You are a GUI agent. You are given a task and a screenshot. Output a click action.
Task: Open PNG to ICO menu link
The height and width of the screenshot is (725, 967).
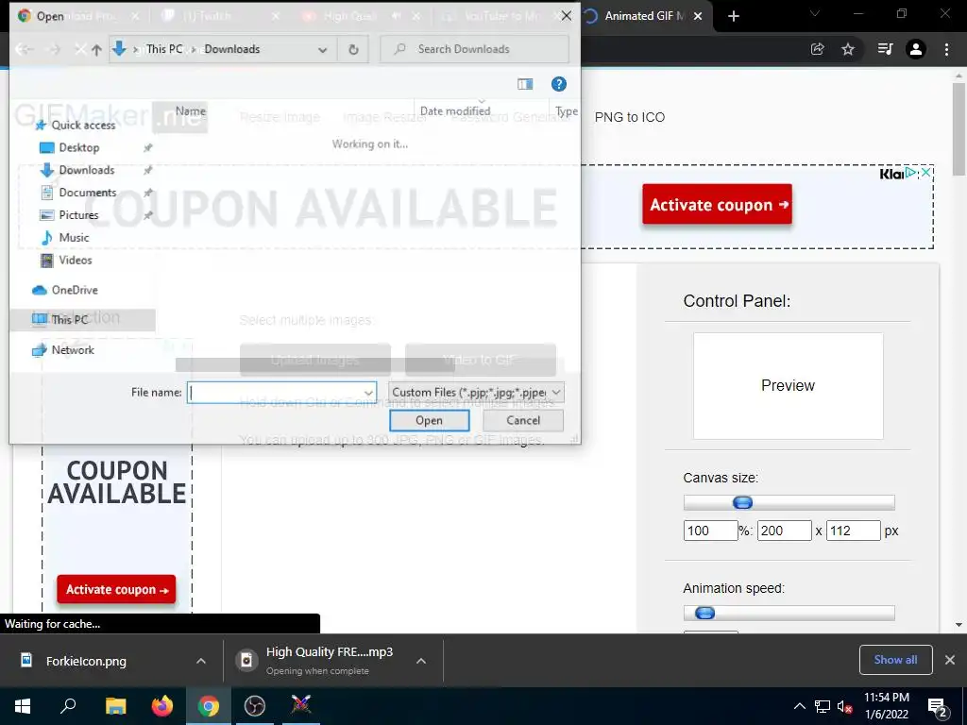630,117
